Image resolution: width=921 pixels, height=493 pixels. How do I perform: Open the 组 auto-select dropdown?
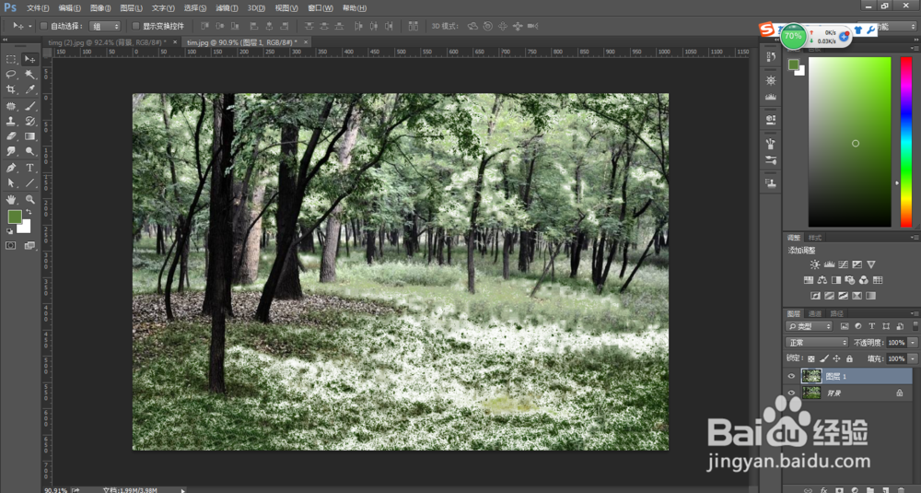click(x=105, y=27)
